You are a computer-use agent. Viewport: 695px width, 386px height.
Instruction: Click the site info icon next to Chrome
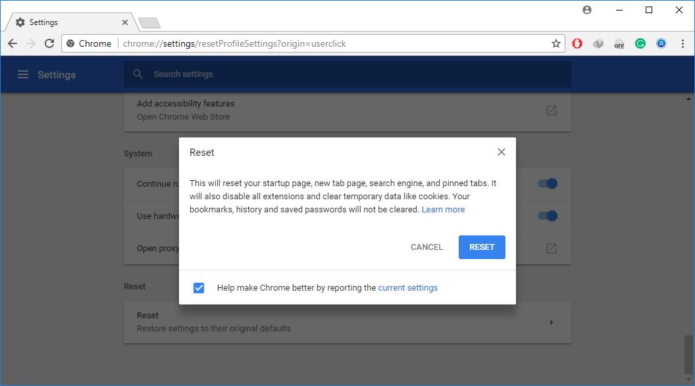coord(70,43)
